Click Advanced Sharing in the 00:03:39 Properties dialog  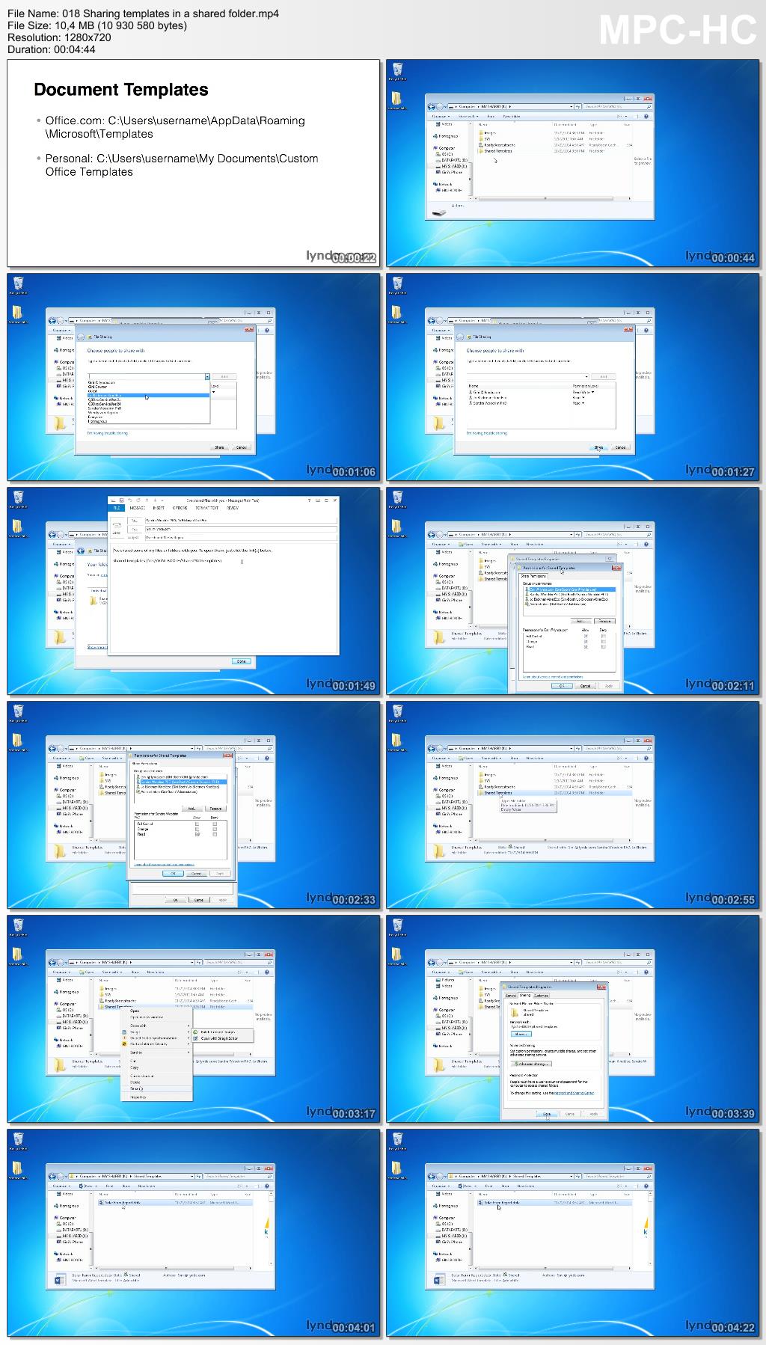pyautogui.click(x=531, y=1064)
